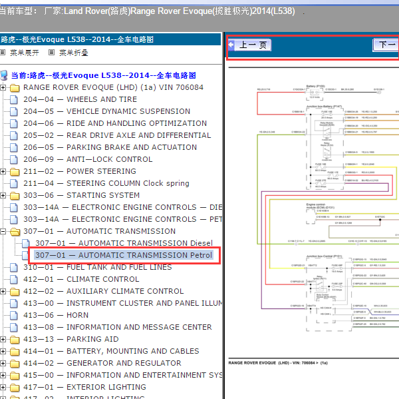Viewport: 399px width, 399px height.
Task: Click the computer icon at the tree root
Action: 4,75
